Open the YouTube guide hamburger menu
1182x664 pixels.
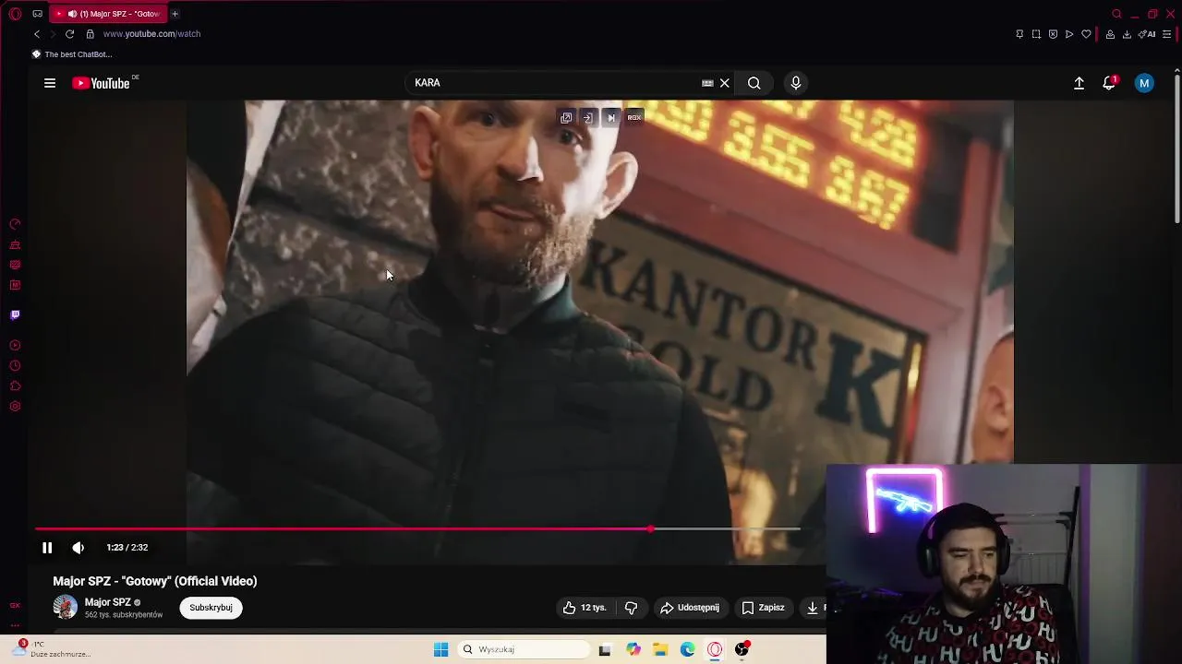pyautogui.click(x=50, y=83)
